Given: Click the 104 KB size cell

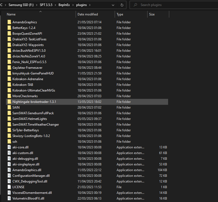Looking at the screenshot, I should tap(162, 170).
